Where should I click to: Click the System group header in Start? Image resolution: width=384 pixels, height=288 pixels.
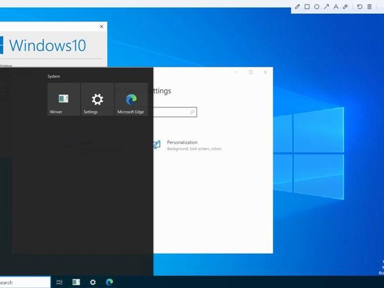[54, 76]
